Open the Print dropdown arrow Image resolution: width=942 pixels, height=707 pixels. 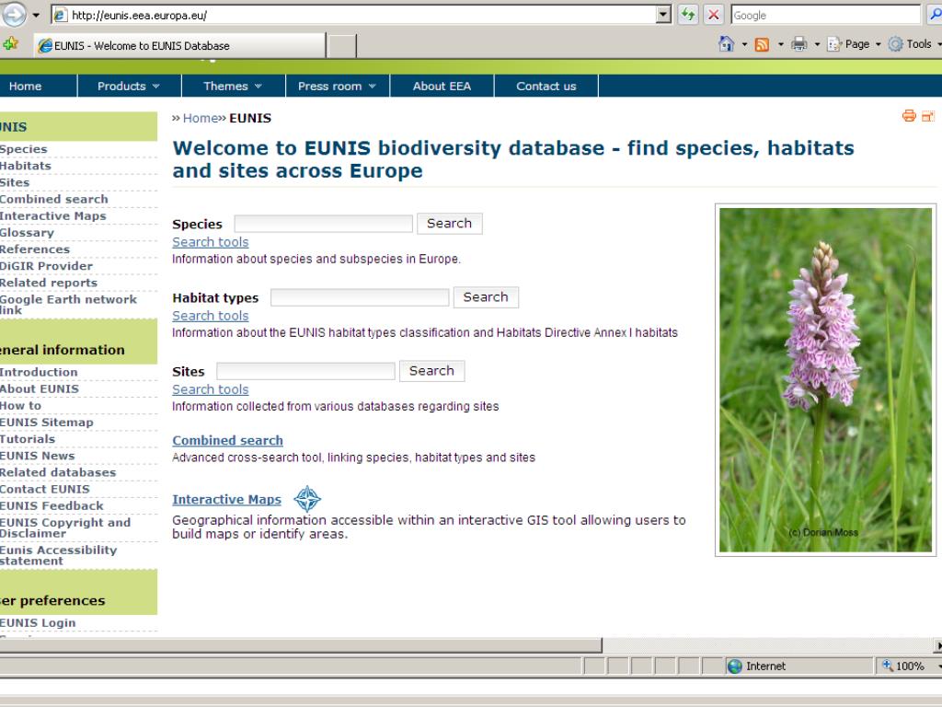pyautogui.click(x=817, y=44)
